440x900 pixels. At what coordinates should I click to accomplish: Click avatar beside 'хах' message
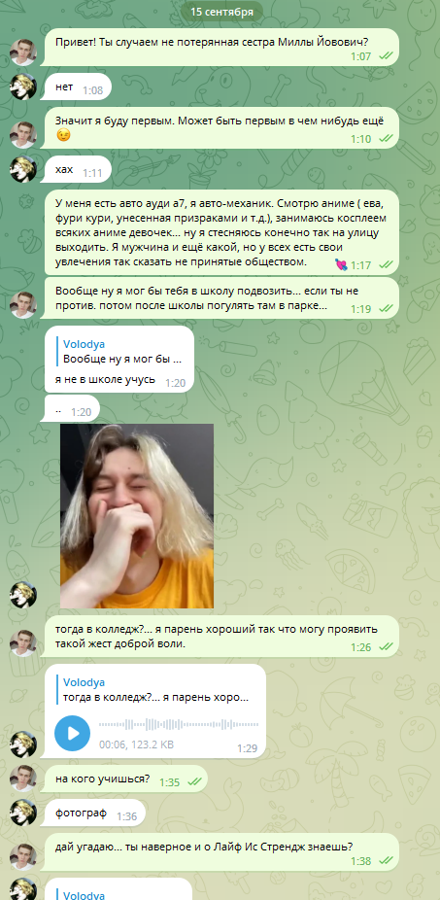(23, 169)
